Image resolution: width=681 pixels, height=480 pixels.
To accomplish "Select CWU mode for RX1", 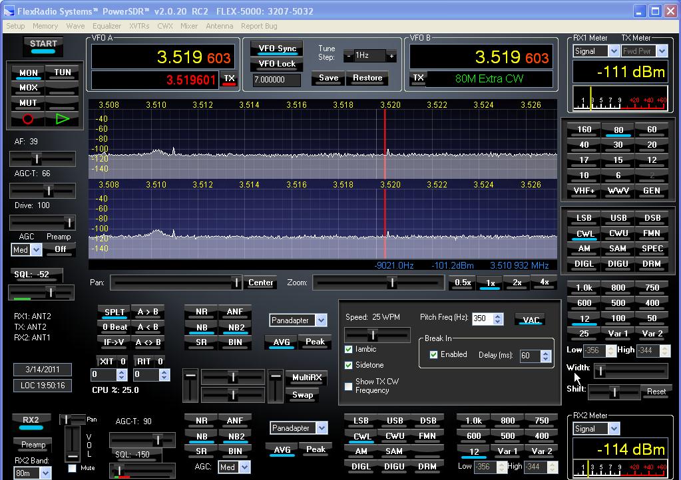I will click(617, 233).
